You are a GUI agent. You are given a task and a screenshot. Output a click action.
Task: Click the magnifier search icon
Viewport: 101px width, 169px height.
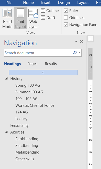point(75,53)
